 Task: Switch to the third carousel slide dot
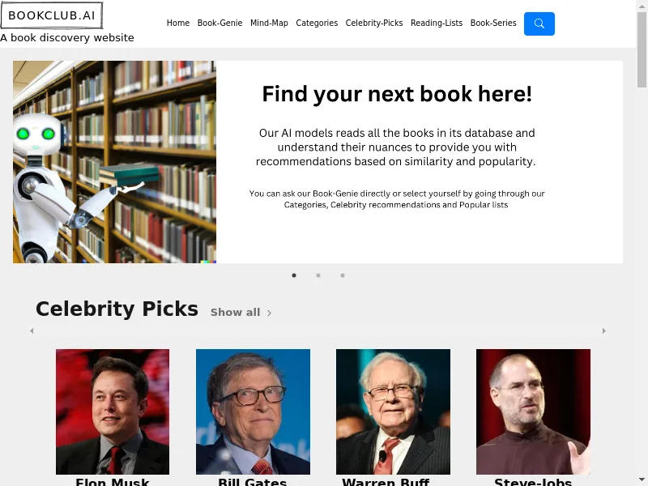(343, 275)
